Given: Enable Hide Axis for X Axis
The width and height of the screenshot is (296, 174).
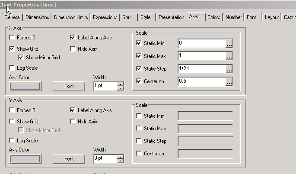Looking at the screenshot, I should pyautogui.click(x=73, y=49).
